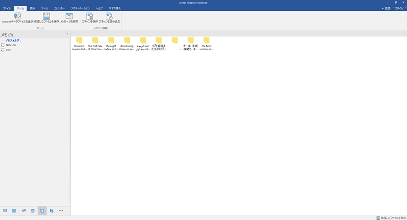This screenshot has width=407, height=220.
Task: Open more navigation options (three dots)
Action: (x=61, y=210)
